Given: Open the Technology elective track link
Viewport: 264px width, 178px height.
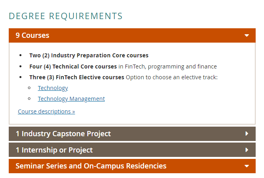Looking at the screenshot, I should pyautogui.click(x=53, y=88).
